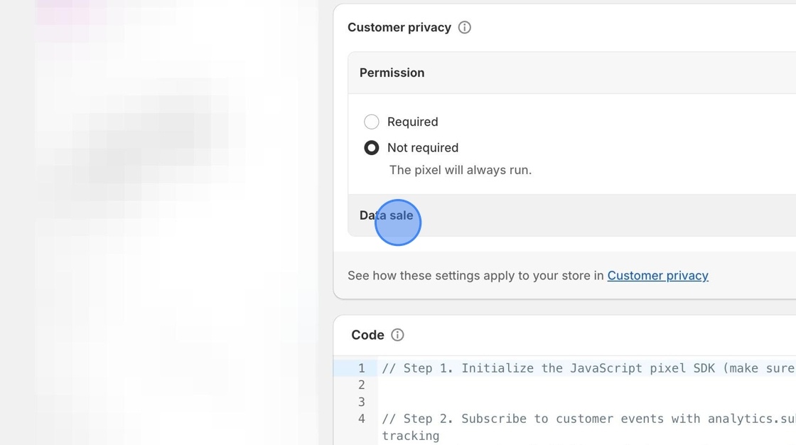Click empty code line 2

(x=497, y=385)
